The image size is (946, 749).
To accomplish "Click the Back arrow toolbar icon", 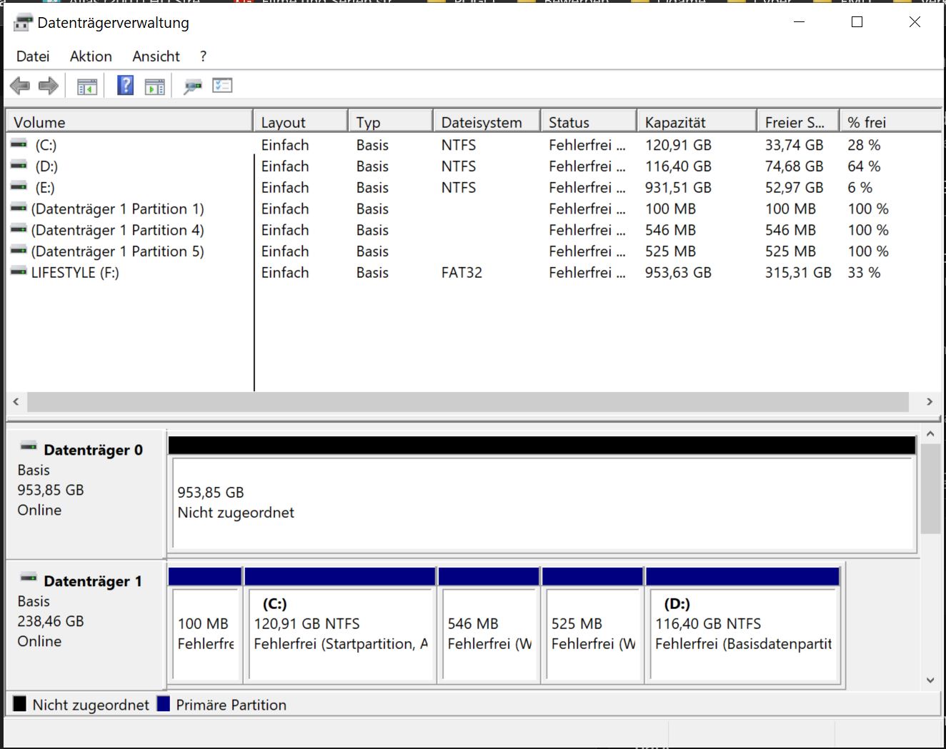I will pyautogui.click(x=20, y=86).
